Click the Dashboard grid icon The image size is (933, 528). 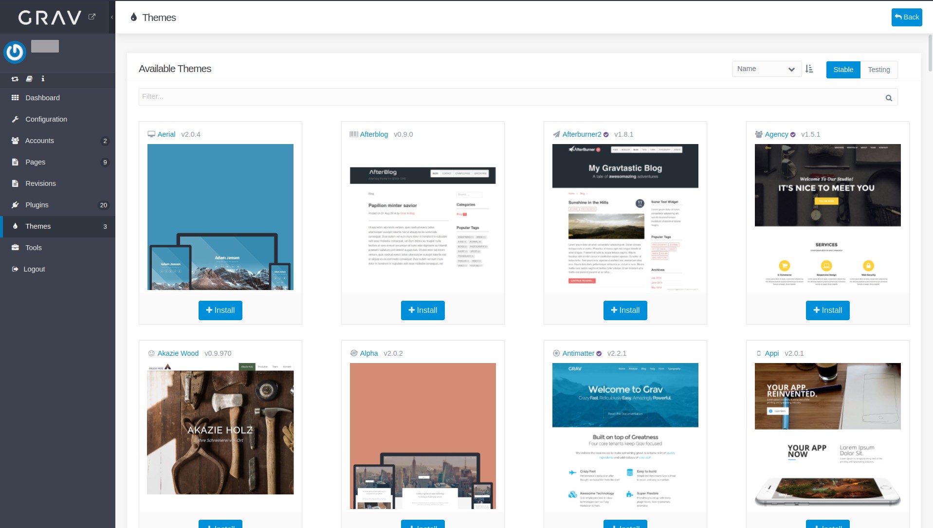coord(15,98)
